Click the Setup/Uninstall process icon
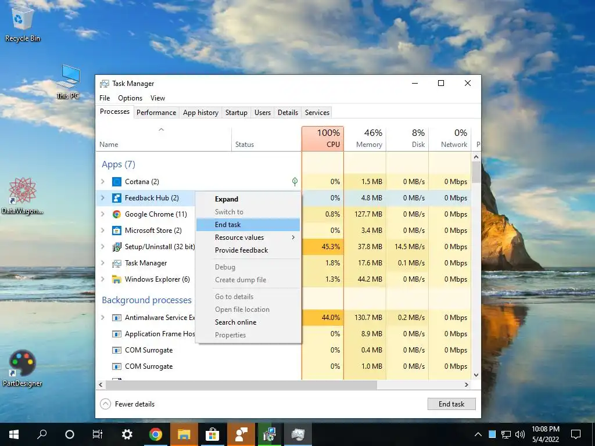 (116, 247)
